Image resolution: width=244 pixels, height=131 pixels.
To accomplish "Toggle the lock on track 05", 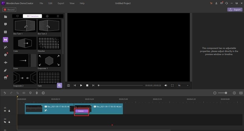I will (x=9, y=111).
